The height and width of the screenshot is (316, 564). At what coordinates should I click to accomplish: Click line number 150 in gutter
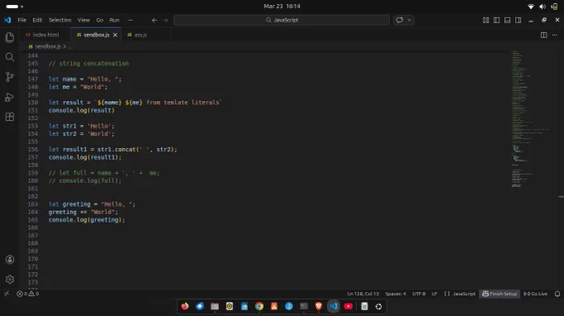coord(32,103)
